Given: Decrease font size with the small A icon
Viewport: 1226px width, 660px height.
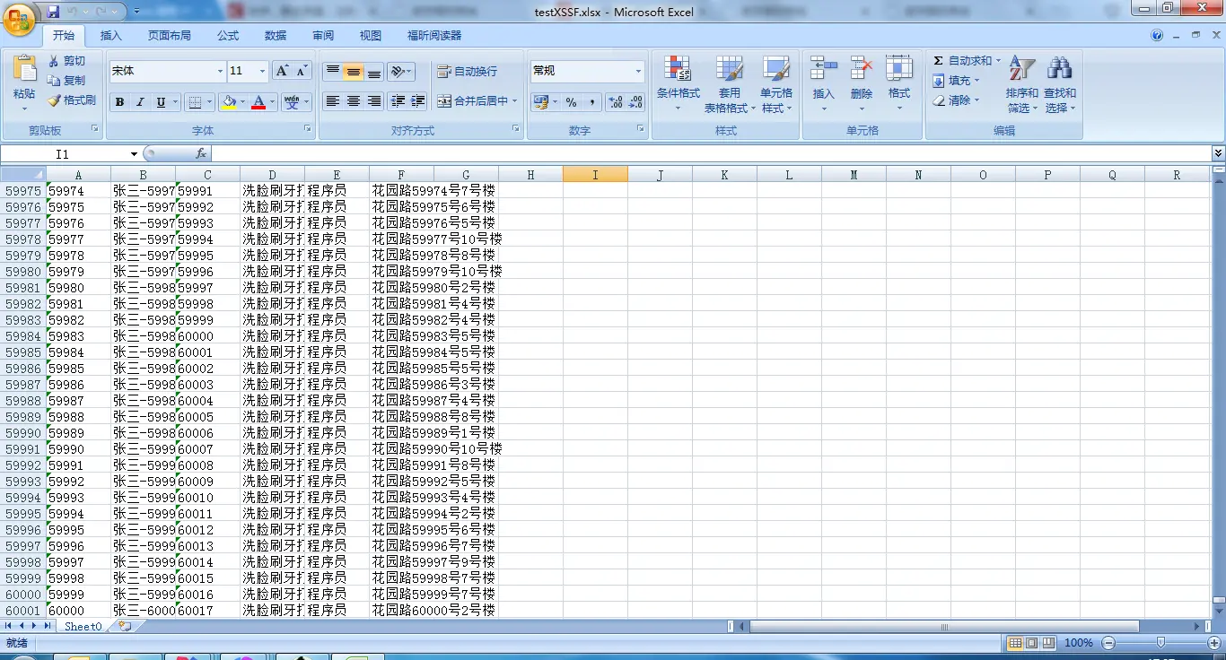Looking at the screenshot, I should point(302,71).
